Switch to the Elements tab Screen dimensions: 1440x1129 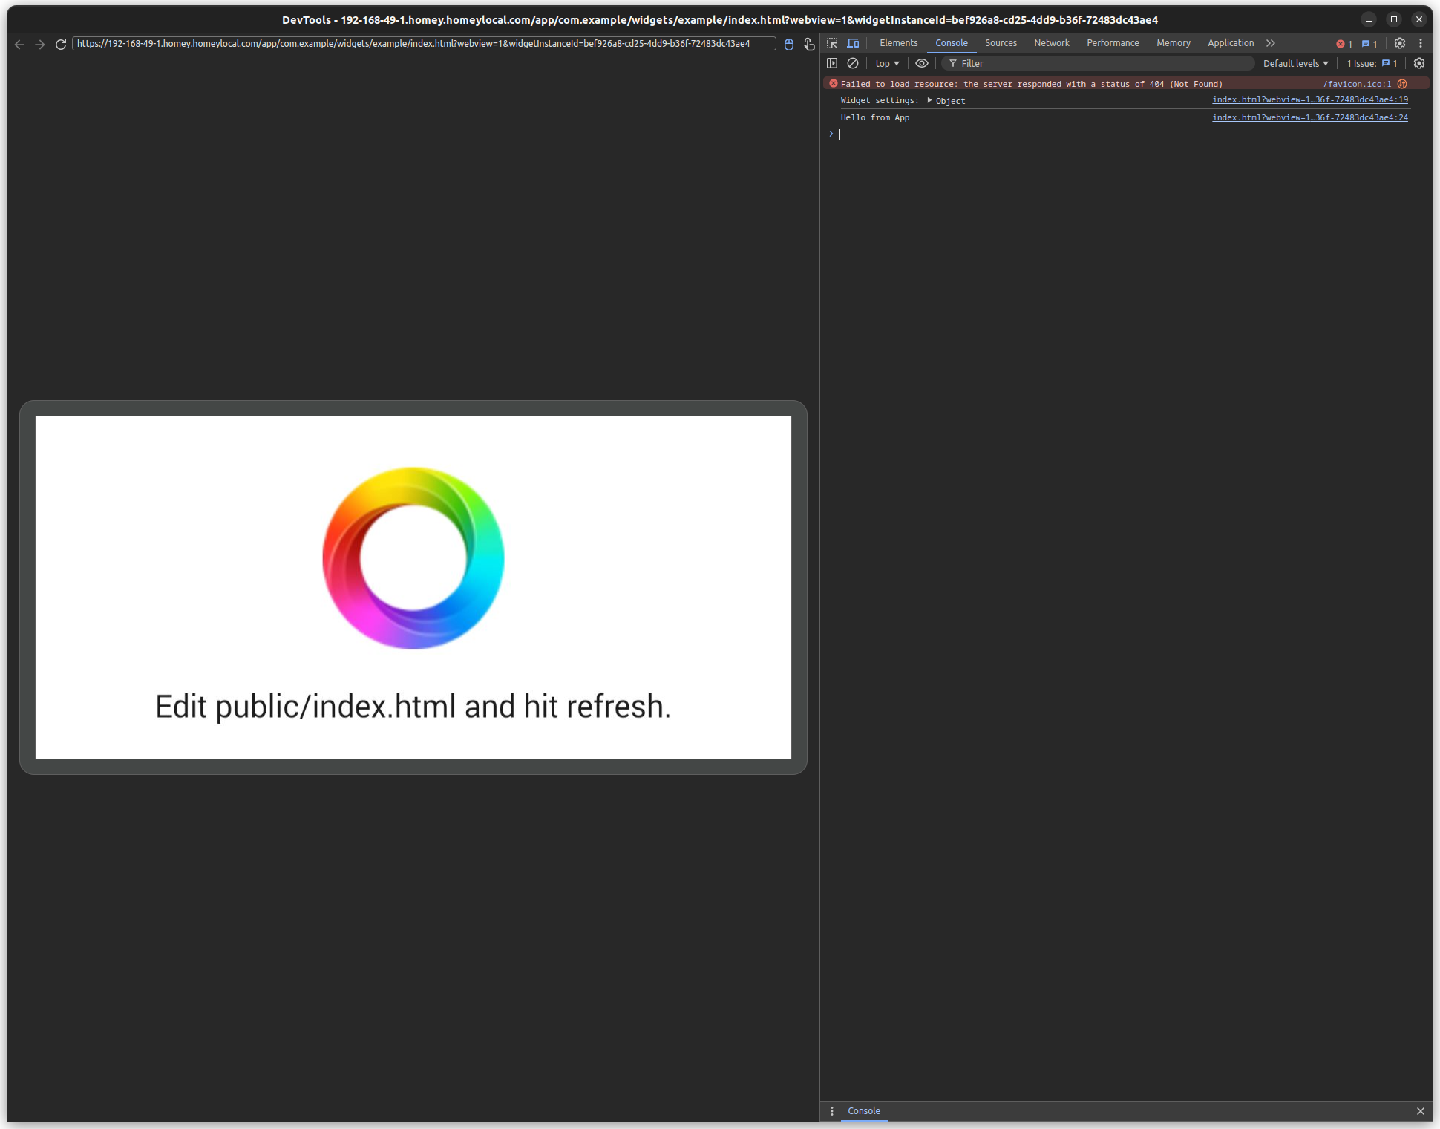tap(898, 43)
